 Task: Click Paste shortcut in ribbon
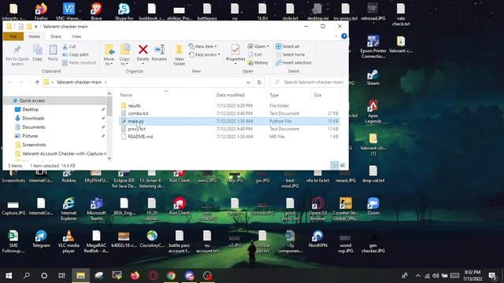click(x=79, y=63)
